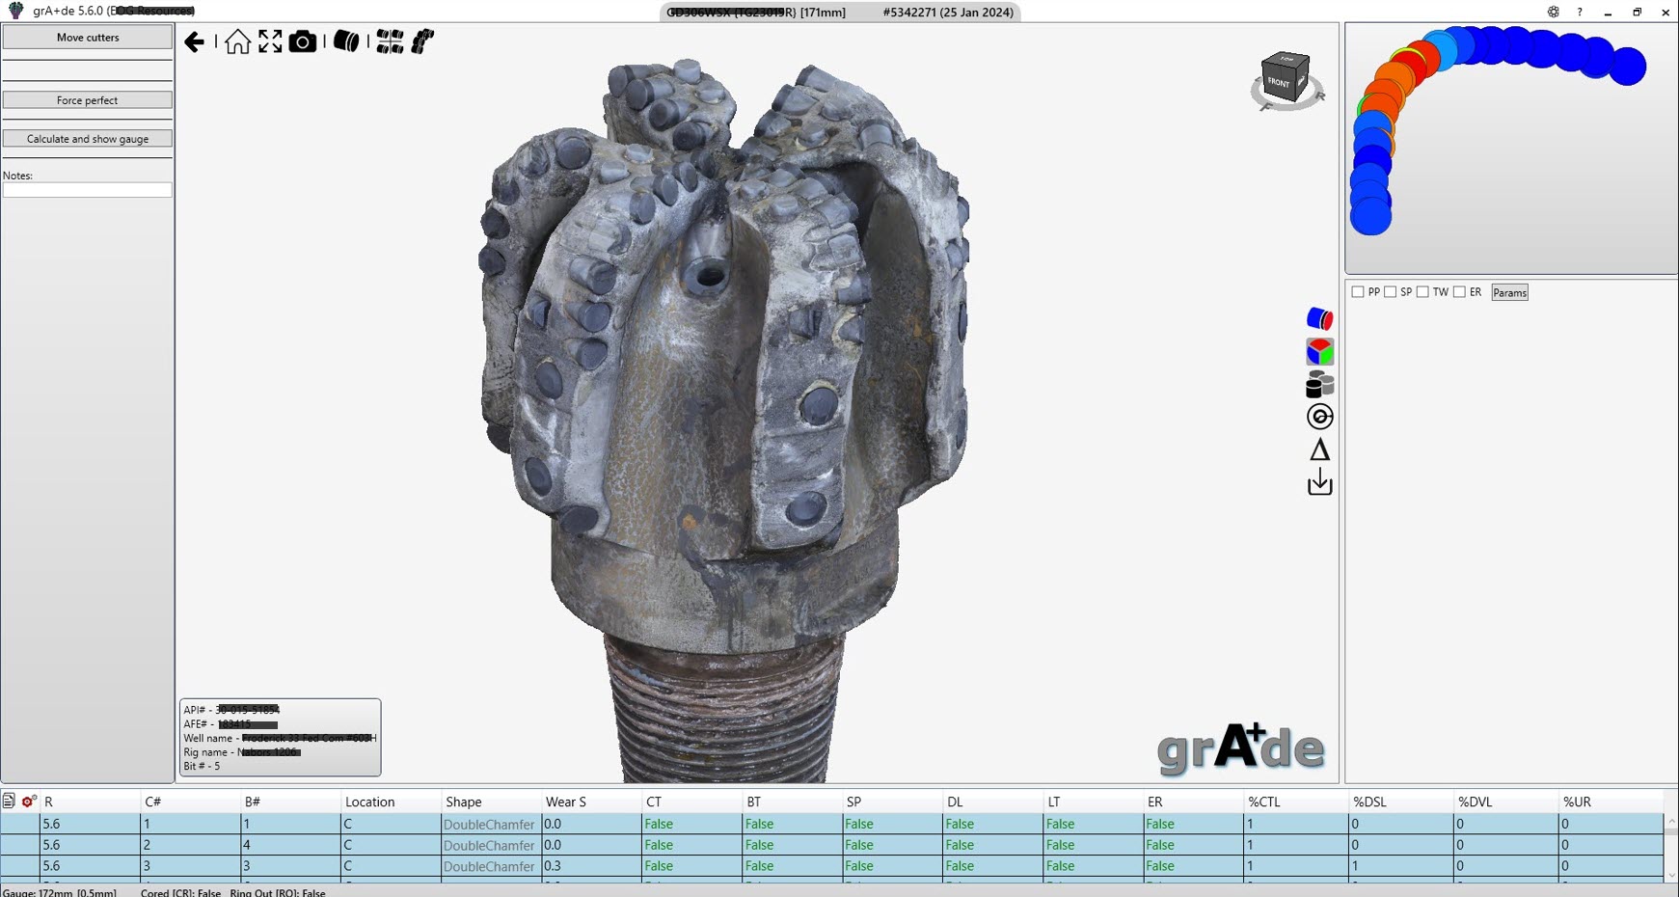Take a snapshot with the camera icon

tap(303, 41)
